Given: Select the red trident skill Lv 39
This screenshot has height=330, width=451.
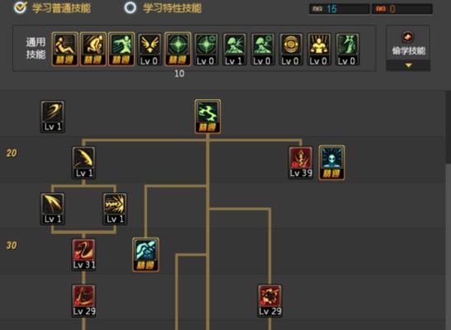Looking at the screenshot, I should 301,163.
